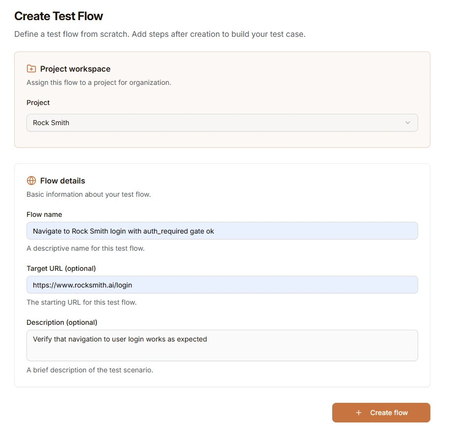Click the Project field label
Screen dimensions: 450x446
[38, 103]
